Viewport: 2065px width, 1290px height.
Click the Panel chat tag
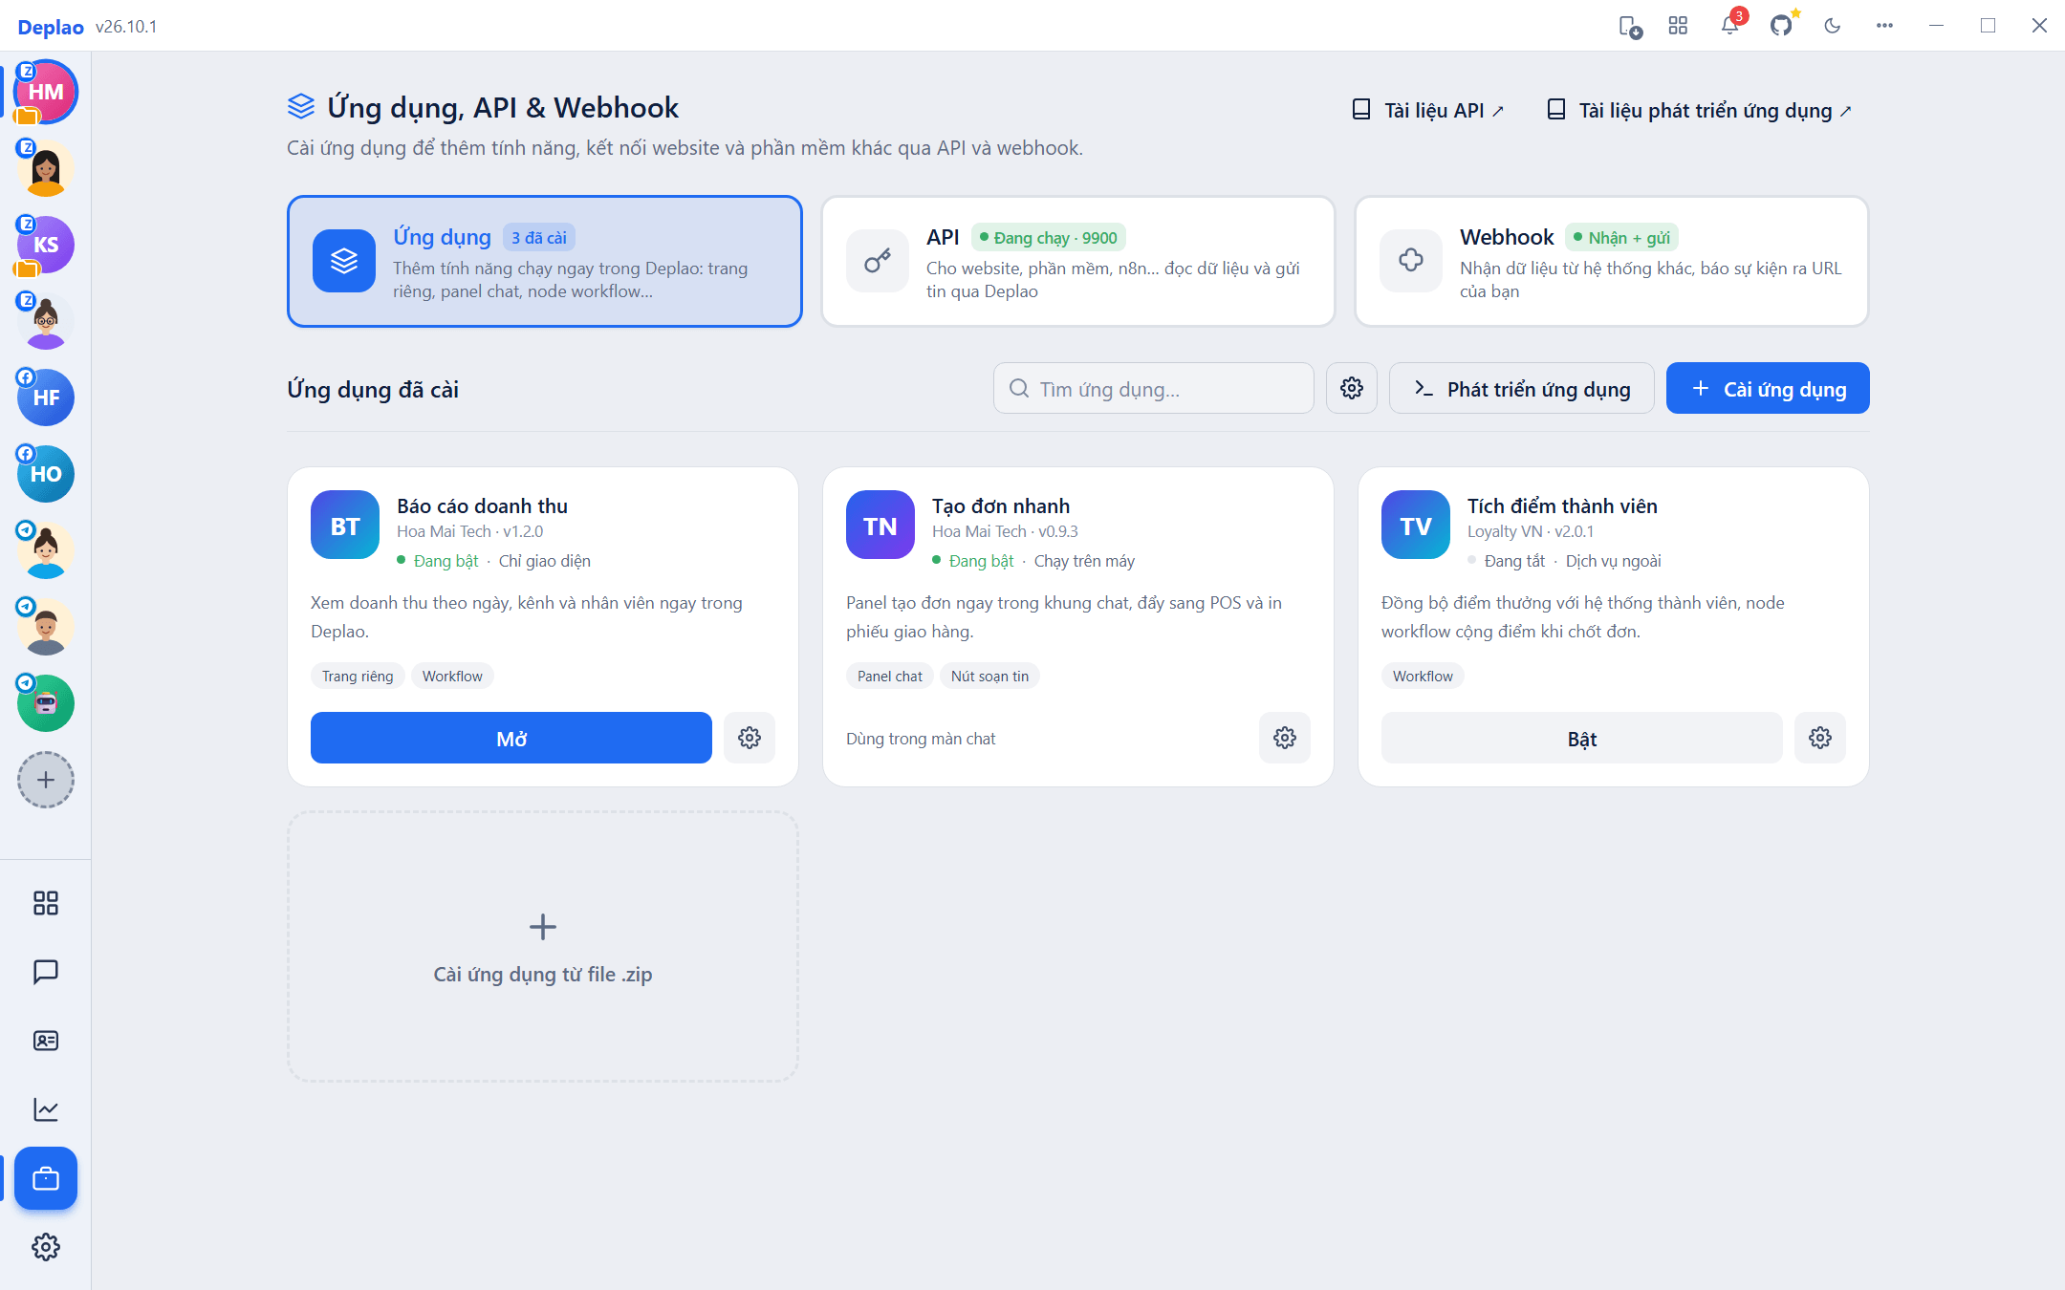[x=890, y=677]
